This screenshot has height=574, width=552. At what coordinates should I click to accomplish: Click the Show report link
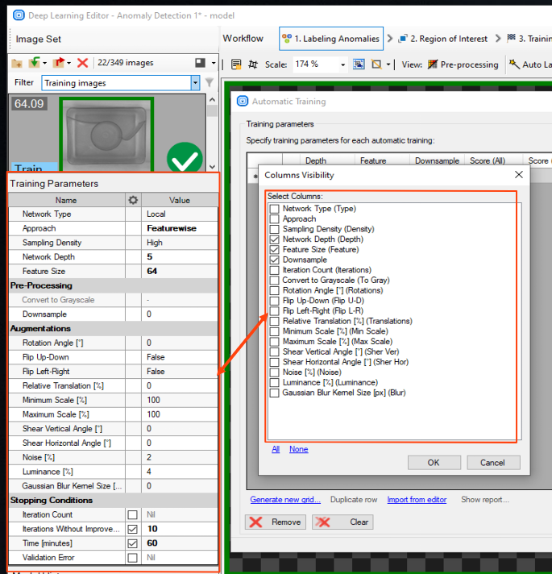point(485,500)
